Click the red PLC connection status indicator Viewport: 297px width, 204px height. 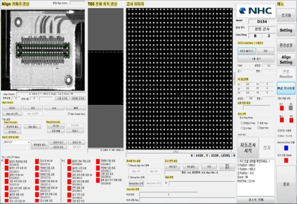(281, 108)
